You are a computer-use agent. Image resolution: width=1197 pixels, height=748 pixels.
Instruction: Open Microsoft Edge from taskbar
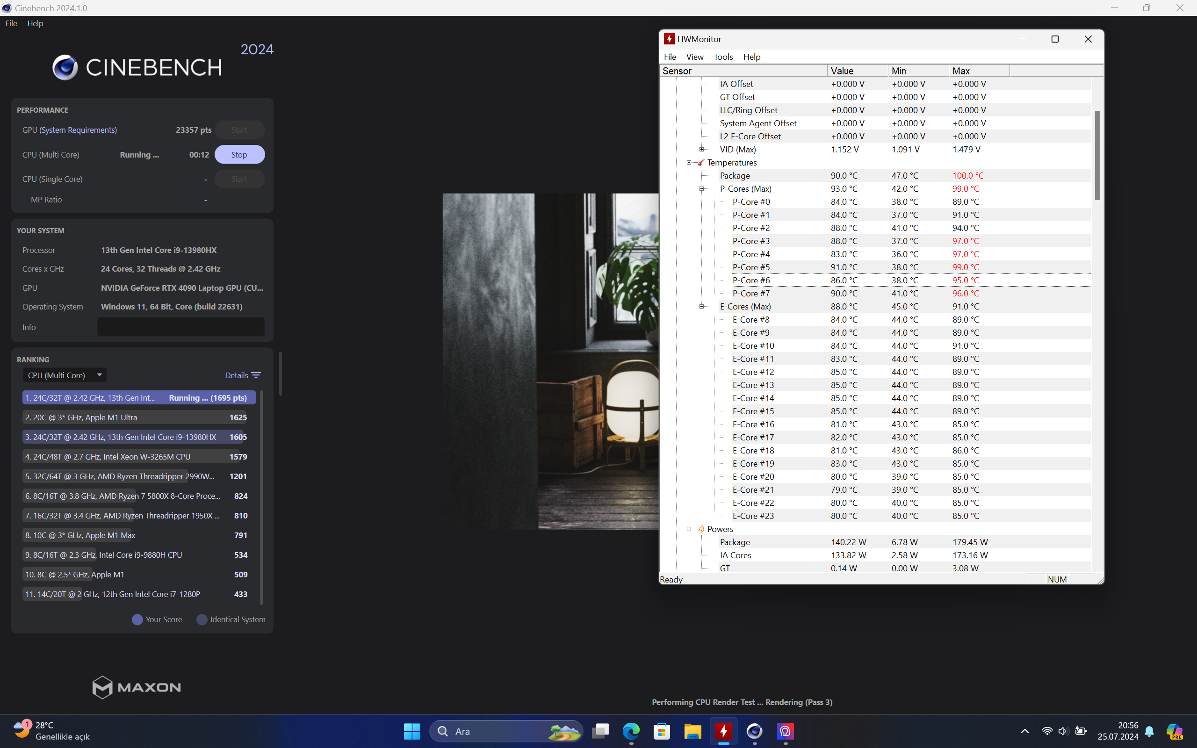pos(631,731)
